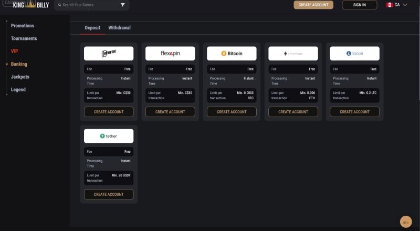Image resolution: width=420 pixels, height=231 pixels.
Task: Open the VIP sidebar item
Action: click(x=15, y=51)
